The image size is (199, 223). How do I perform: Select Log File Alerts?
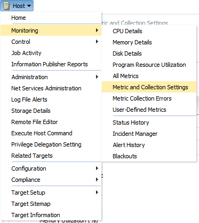(29, 99)
